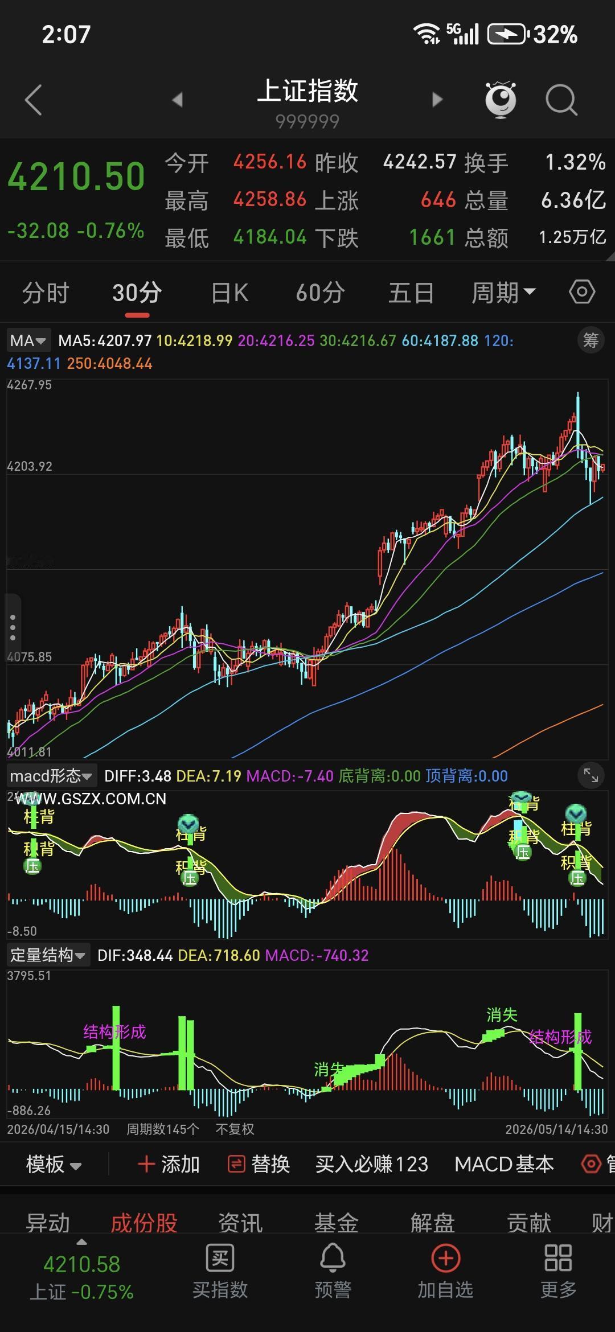
Task: Tap the latest price 4210.50
Action: (76, 176)
